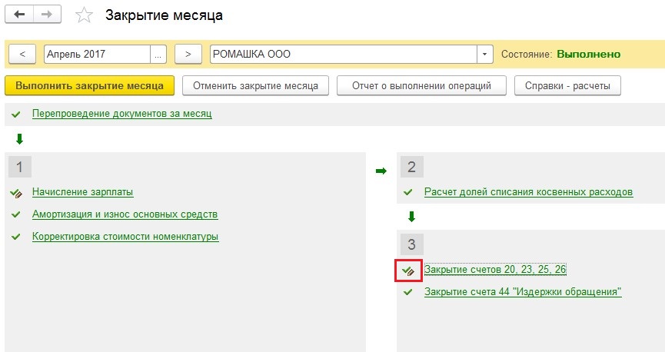The width and height of the screenshot is (665, 352).
Task: Go back with the left arrow button
Action: (x=18, y=15)
